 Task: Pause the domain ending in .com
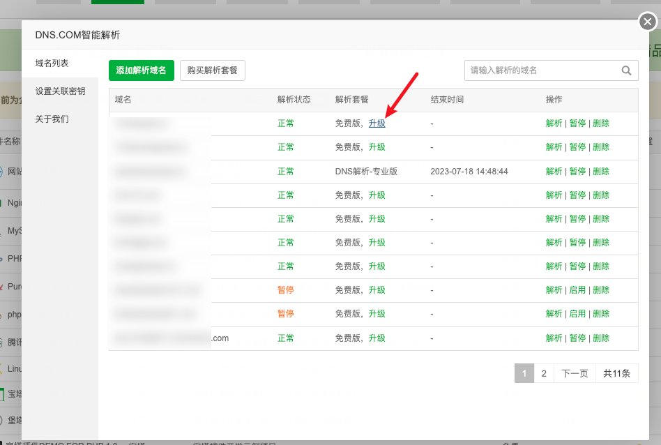point(577,338)
